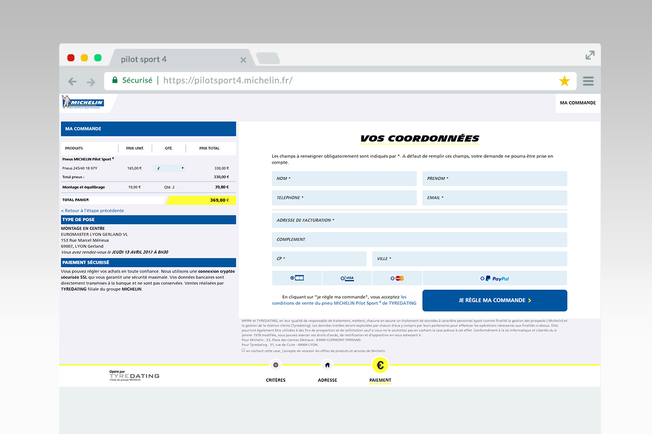Focus the NOM field
The width and height of the screenshot is (652, 434).
(x=344, y=178)
